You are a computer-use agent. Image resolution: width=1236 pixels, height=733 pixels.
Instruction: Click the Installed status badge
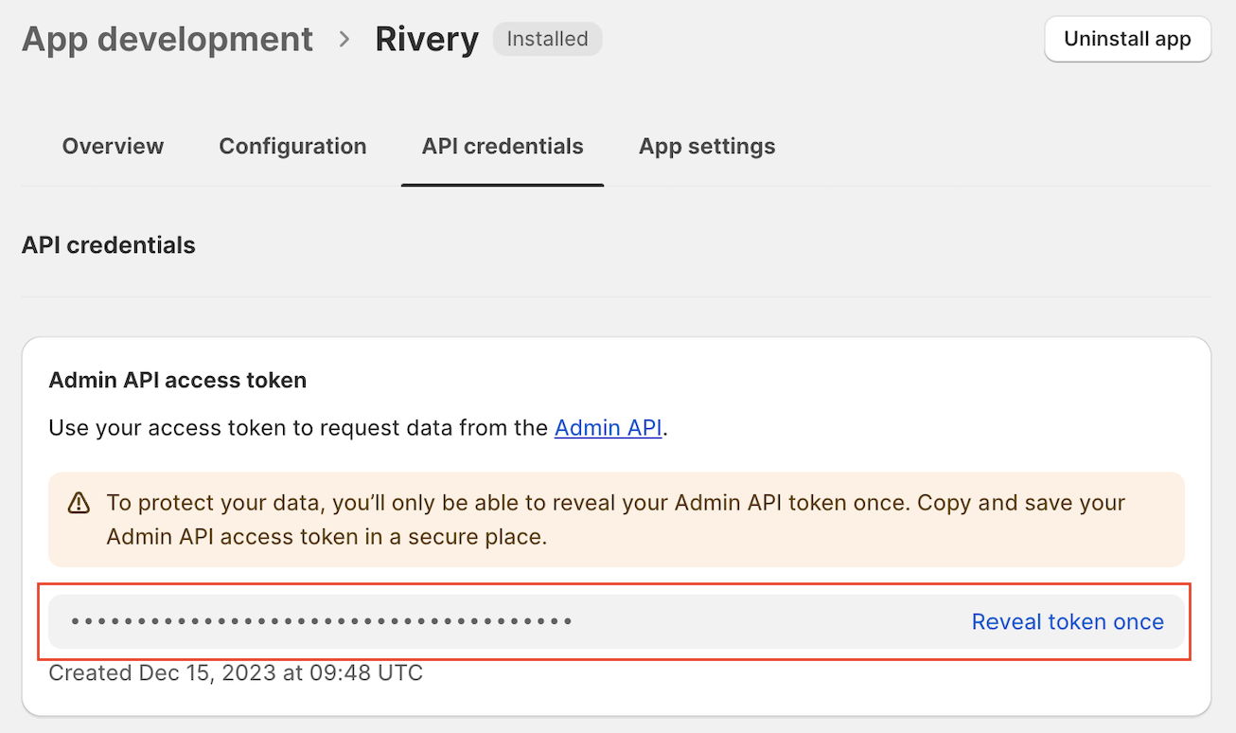tap(547, 39)
